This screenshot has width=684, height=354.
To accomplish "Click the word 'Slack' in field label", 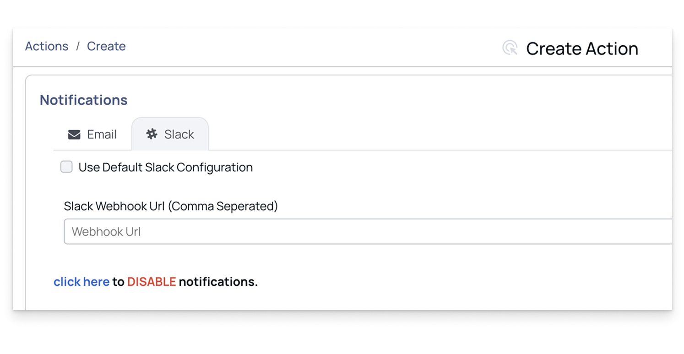I will [78, 206].
